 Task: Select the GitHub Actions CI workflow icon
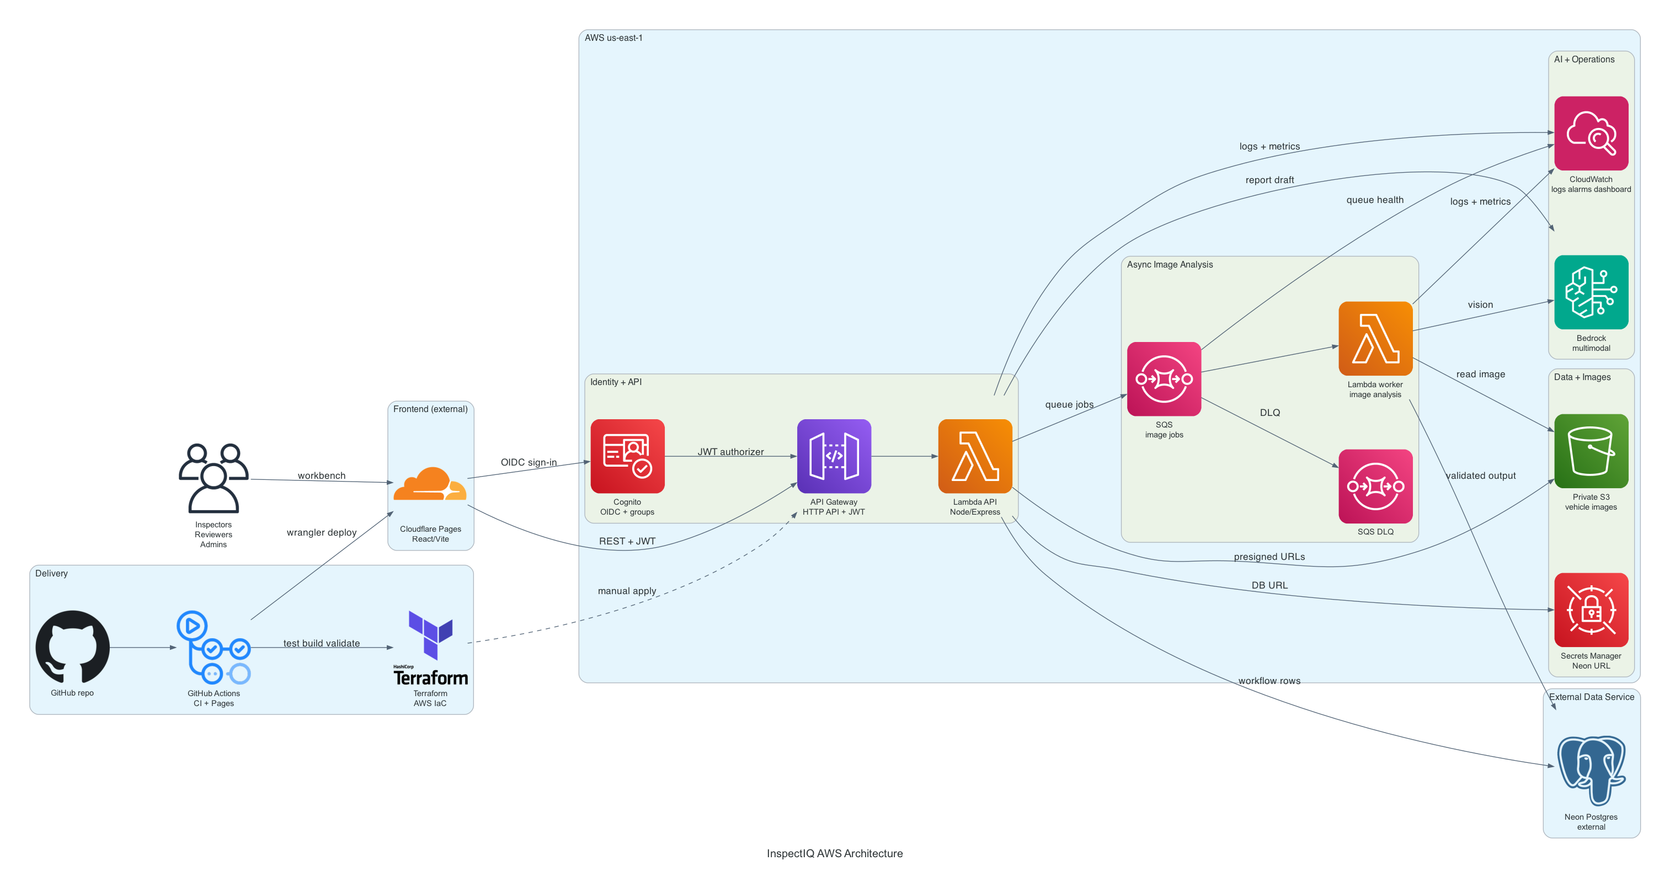pyautogui.click(x=214, y=647)
